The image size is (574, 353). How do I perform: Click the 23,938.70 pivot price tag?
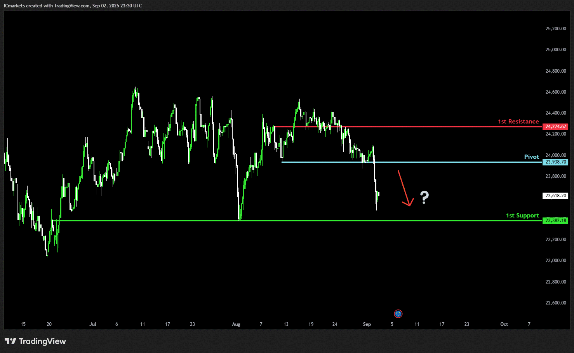coord(555,162)
